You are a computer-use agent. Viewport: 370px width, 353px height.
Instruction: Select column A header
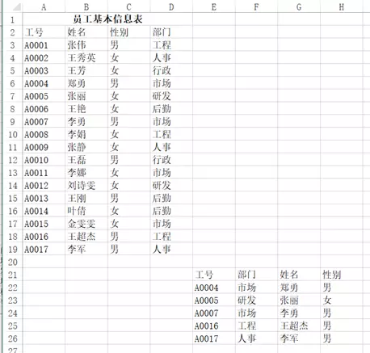[x=44, y=6]
